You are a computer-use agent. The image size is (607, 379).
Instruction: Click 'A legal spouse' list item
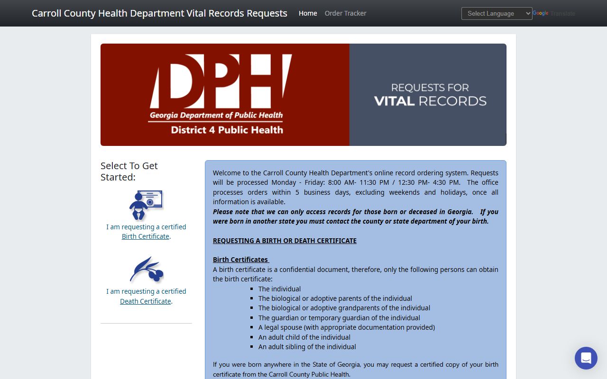click(347, 327)
